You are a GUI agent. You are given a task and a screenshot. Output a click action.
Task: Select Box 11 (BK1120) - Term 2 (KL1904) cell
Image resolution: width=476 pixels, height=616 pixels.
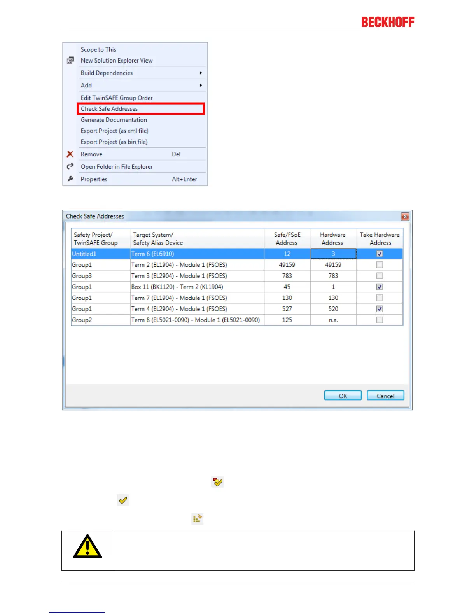click(197, 287)
